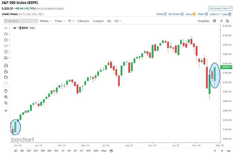
Task: Open the Templates link
Action: 203,21
